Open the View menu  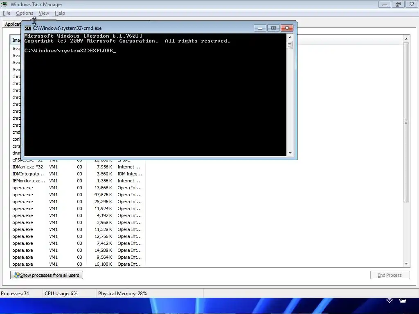coord(44,13)
